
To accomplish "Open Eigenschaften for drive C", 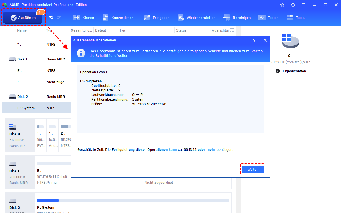I will (291, 71).
